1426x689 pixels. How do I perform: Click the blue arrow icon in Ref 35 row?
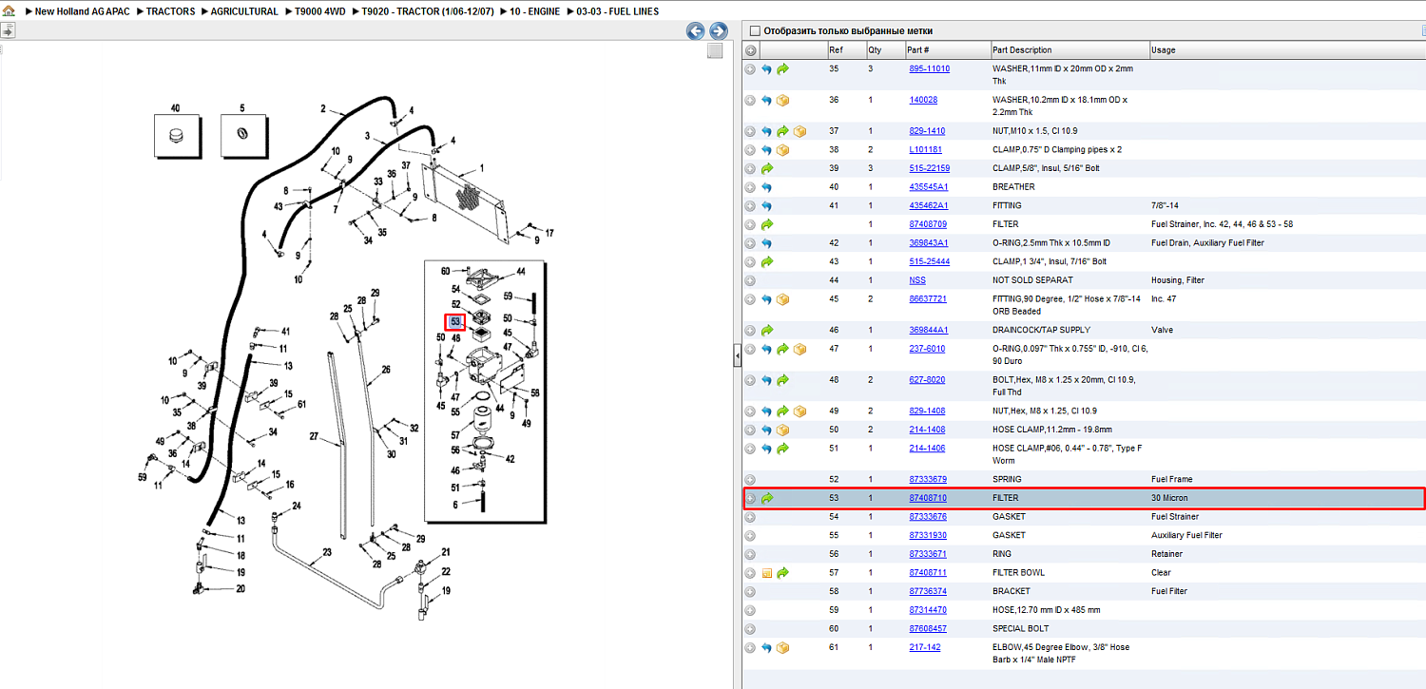point(766,69)
